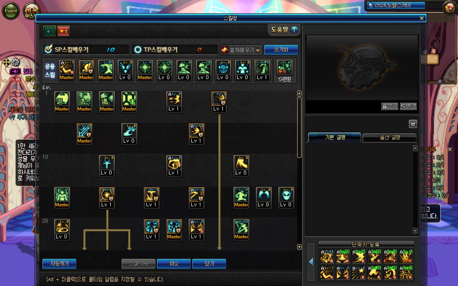
Task: Toggle the 잠금 lock button
Action: [x=390, y=106]
